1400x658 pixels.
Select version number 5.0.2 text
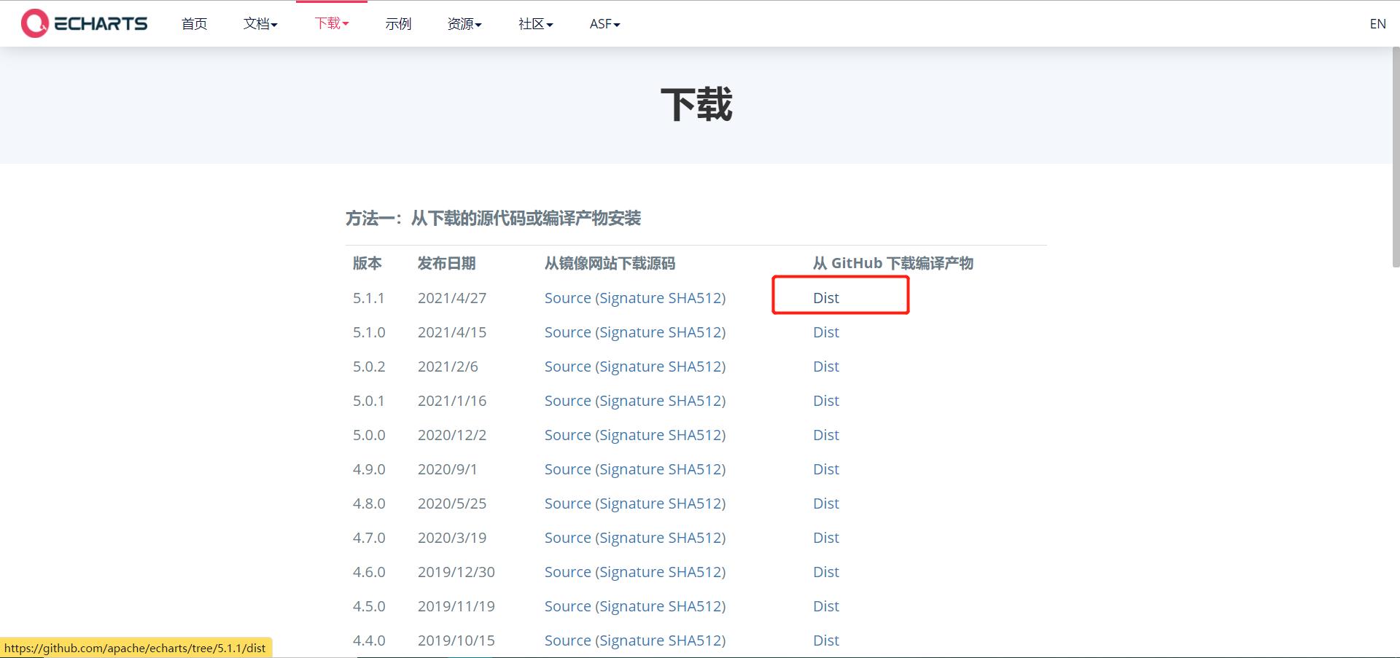(368, 367)
